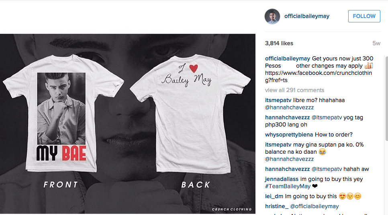This screenshot has width=388, height=215.
Task: Click the comments panel scrollbar
Action: pyautogui.click(x=386, y=98)
